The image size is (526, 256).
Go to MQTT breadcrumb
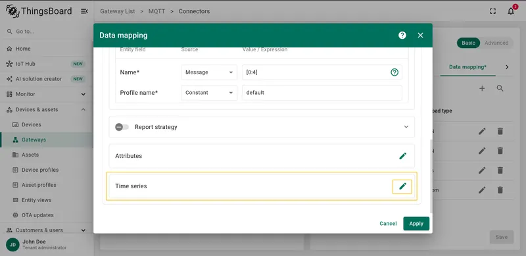click(157, 11)
